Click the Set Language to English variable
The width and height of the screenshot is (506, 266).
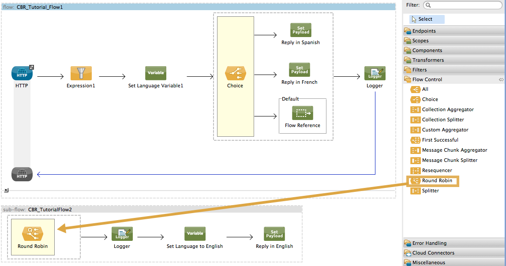coord(195,234)
